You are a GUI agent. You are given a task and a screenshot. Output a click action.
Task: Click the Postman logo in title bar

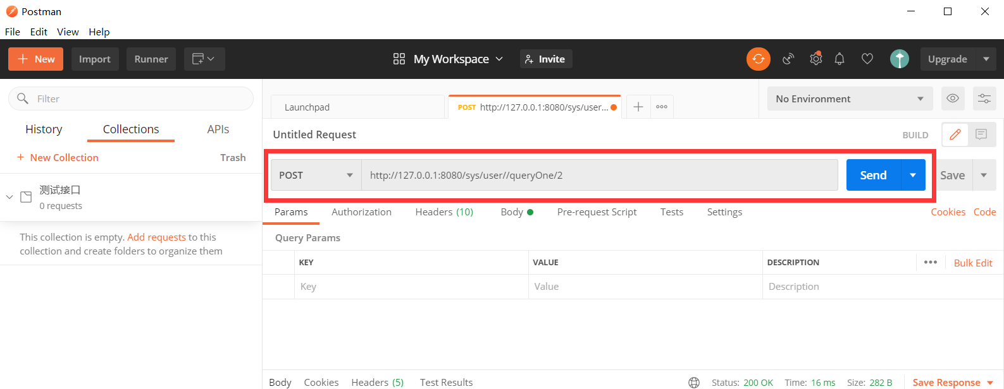[x=12, y=11]
